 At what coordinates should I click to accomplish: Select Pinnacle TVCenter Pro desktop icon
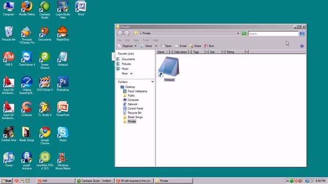tap(27, 35)
